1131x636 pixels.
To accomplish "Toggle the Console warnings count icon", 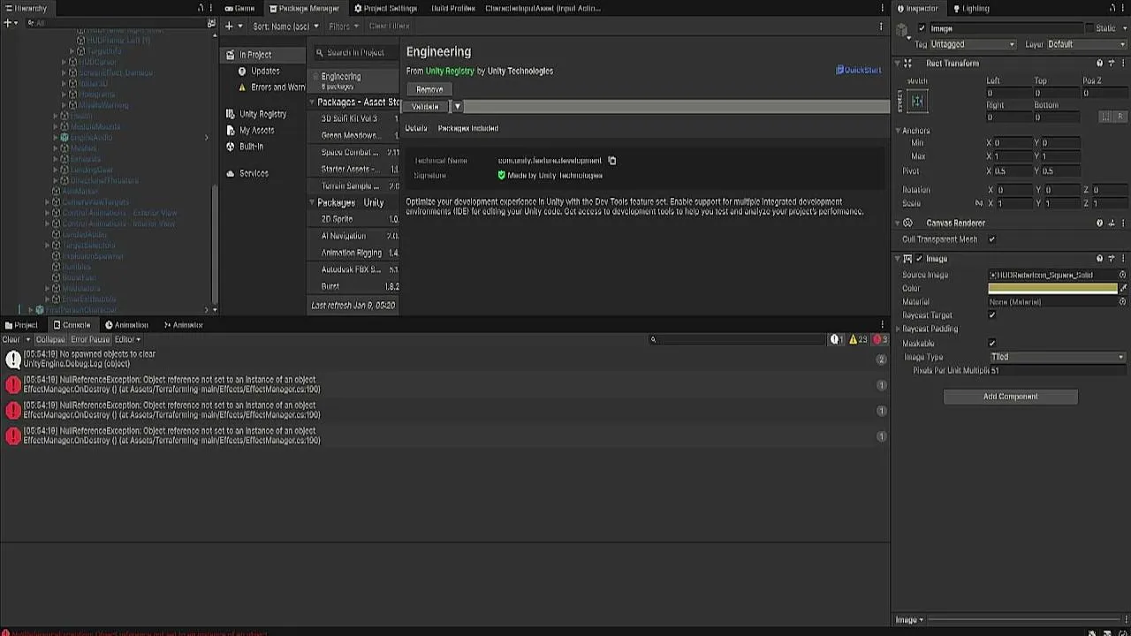I will pos(858,339).
